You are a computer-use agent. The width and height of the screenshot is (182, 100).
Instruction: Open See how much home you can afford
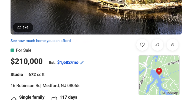[41, 41]
